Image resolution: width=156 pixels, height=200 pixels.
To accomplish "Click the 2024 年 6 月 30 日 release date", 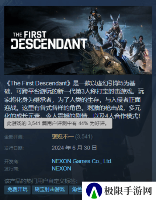I will pos(74,148).
